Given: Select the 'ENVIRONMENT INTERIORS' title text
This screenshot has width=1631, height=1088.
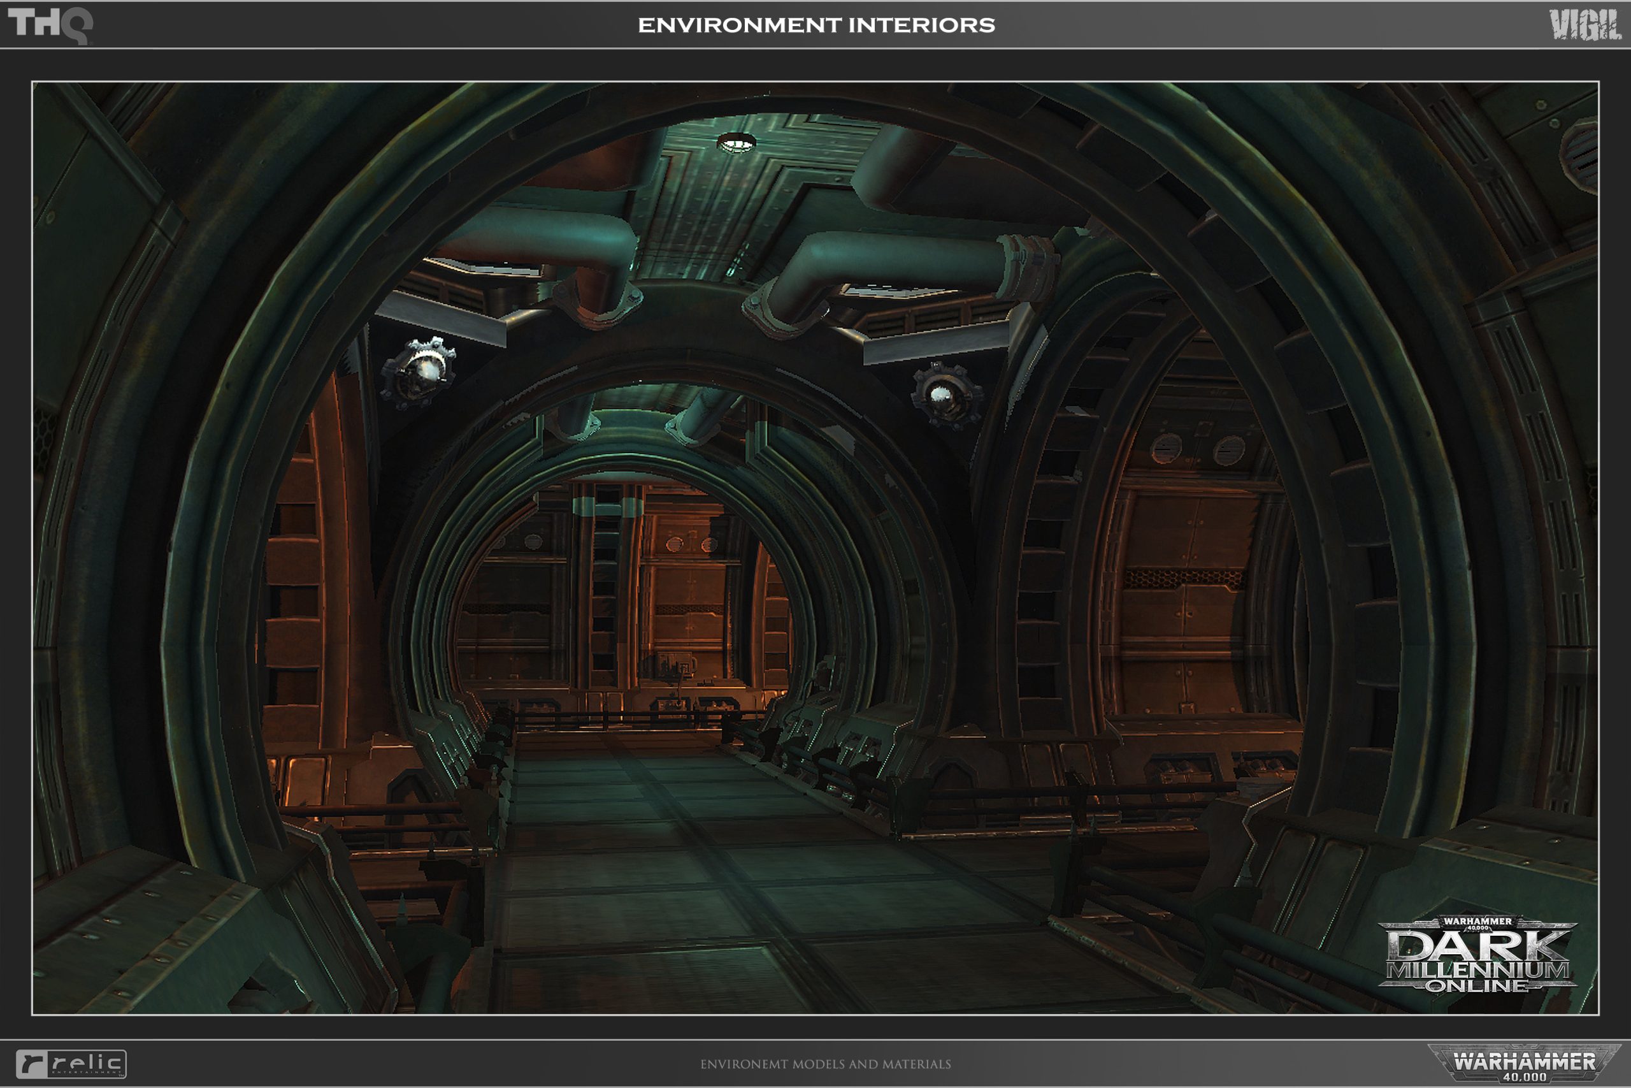Looking at the screenshot, I should [x=816, y=25].
